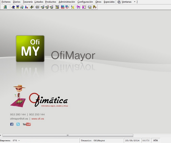Click the Usuario: OfiMayor status field
Image resolution: width=171 pixels, height=143 pixels.
pos(101,140)
